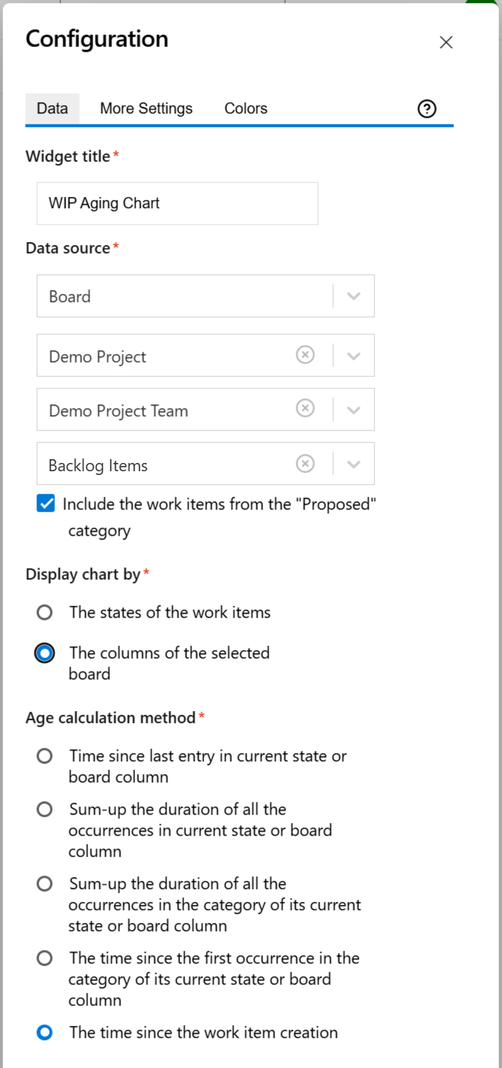Screen dimensions: 502x1068
Task: Uncheck Include work items from Proposed category
Action: [46, 504]
